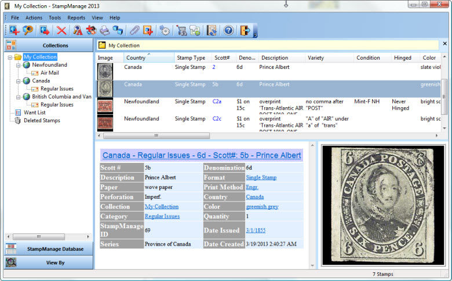
Task: Click the Deleted Stamps trash icon
Action: click(x=17, y=121)
